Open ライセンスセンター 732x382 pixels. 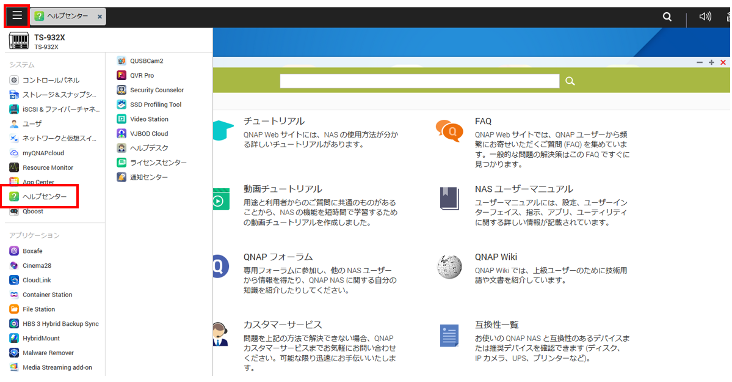(x=152, y=162)
